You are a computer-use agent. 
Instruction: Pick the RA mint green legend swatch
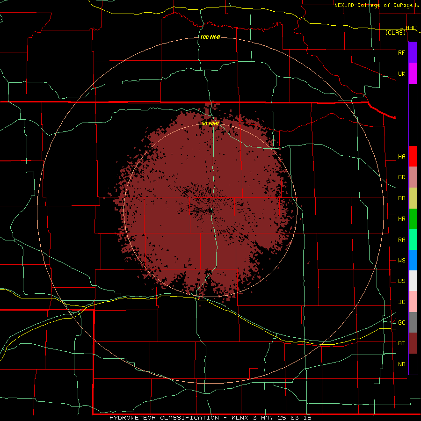coord(413,240)
